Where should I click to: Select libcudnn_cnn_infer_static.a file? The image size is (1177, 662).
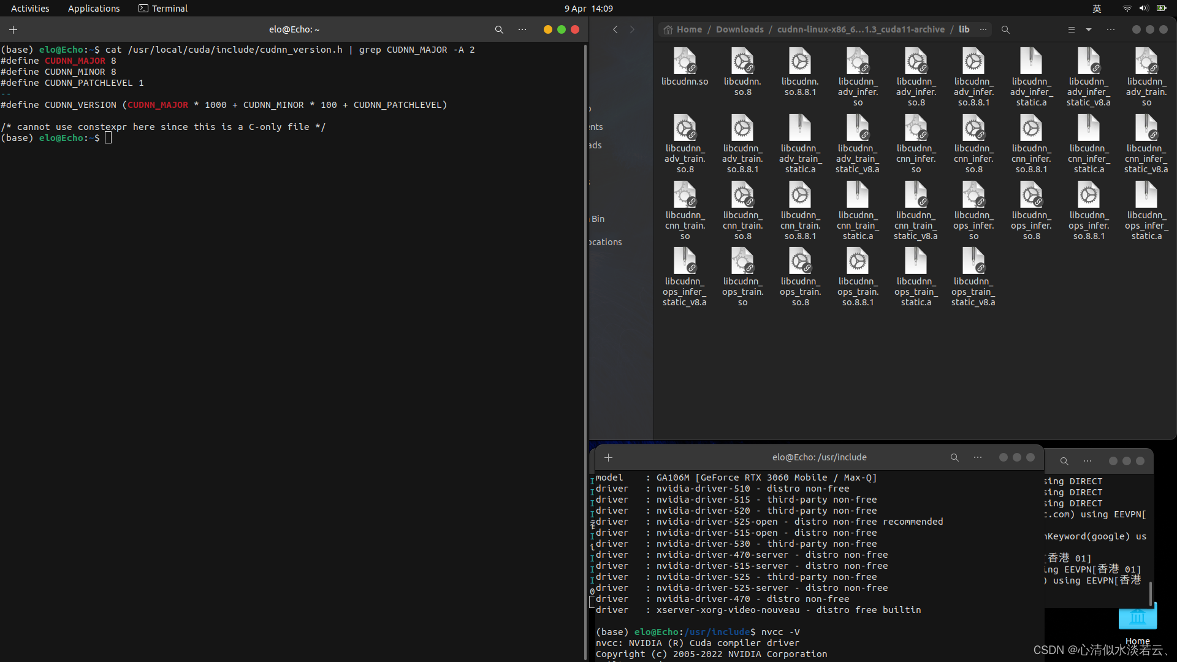1089,144
